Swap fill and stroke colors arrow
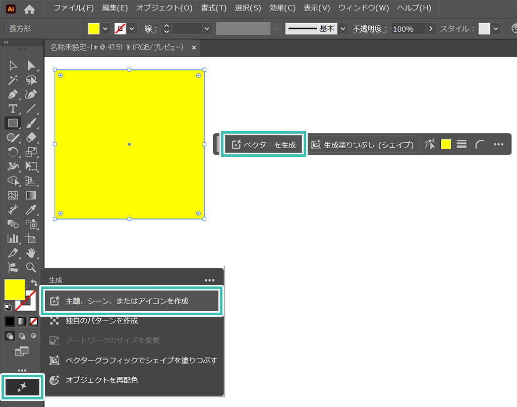 [x=34, y=283]
